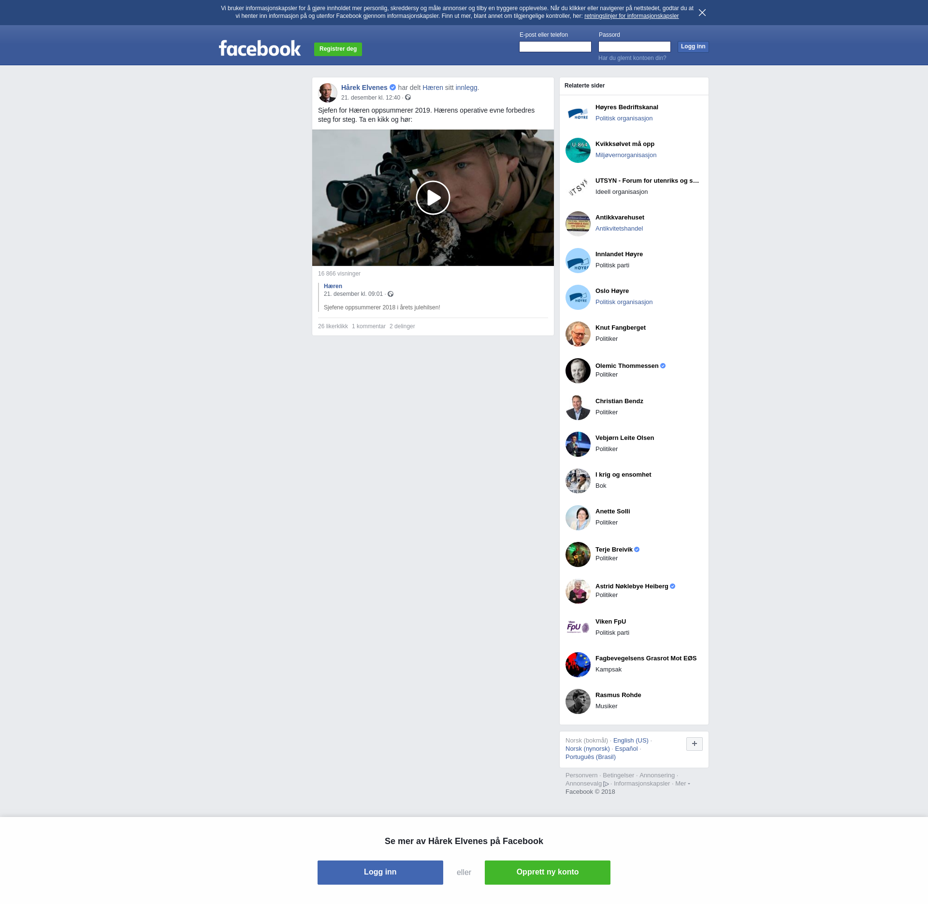
Task: Open Astrid Nøklebye Heiberg profile picture
Action: pyautogui.click(x=578, y=591)
